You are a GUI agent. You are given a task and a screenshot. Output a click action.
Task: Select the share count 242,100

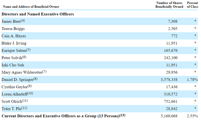pos(171,58)
